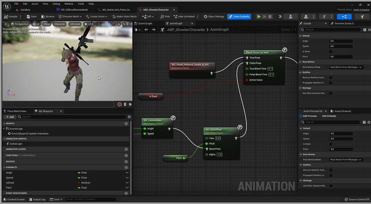Click the Compile blueprint icon

[x=6, y=17]
